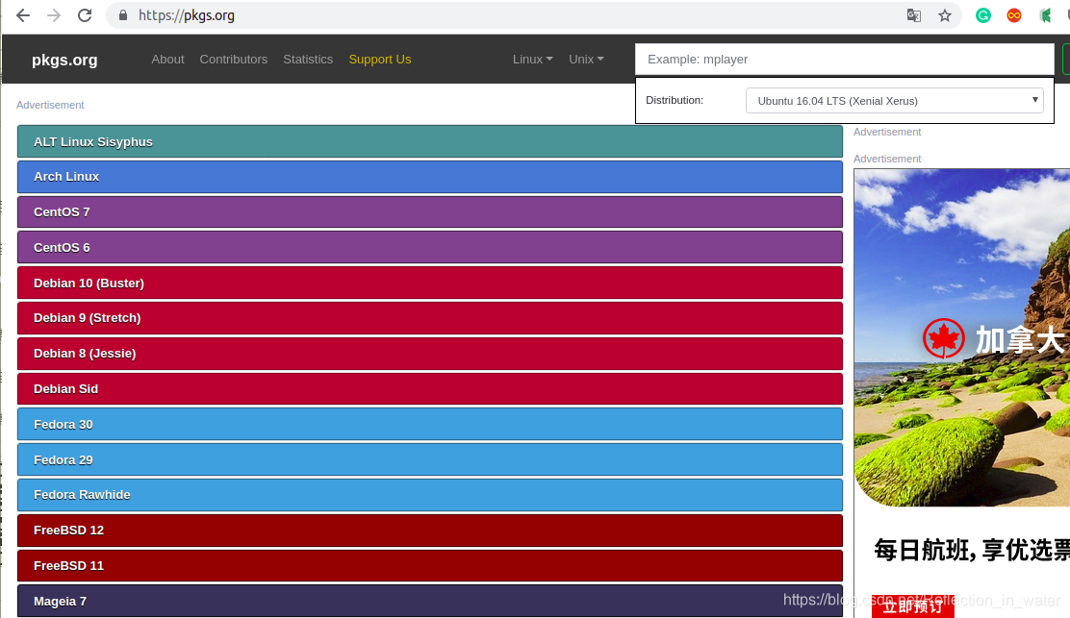Open the Distribution select dropdown

click(895, 100)
